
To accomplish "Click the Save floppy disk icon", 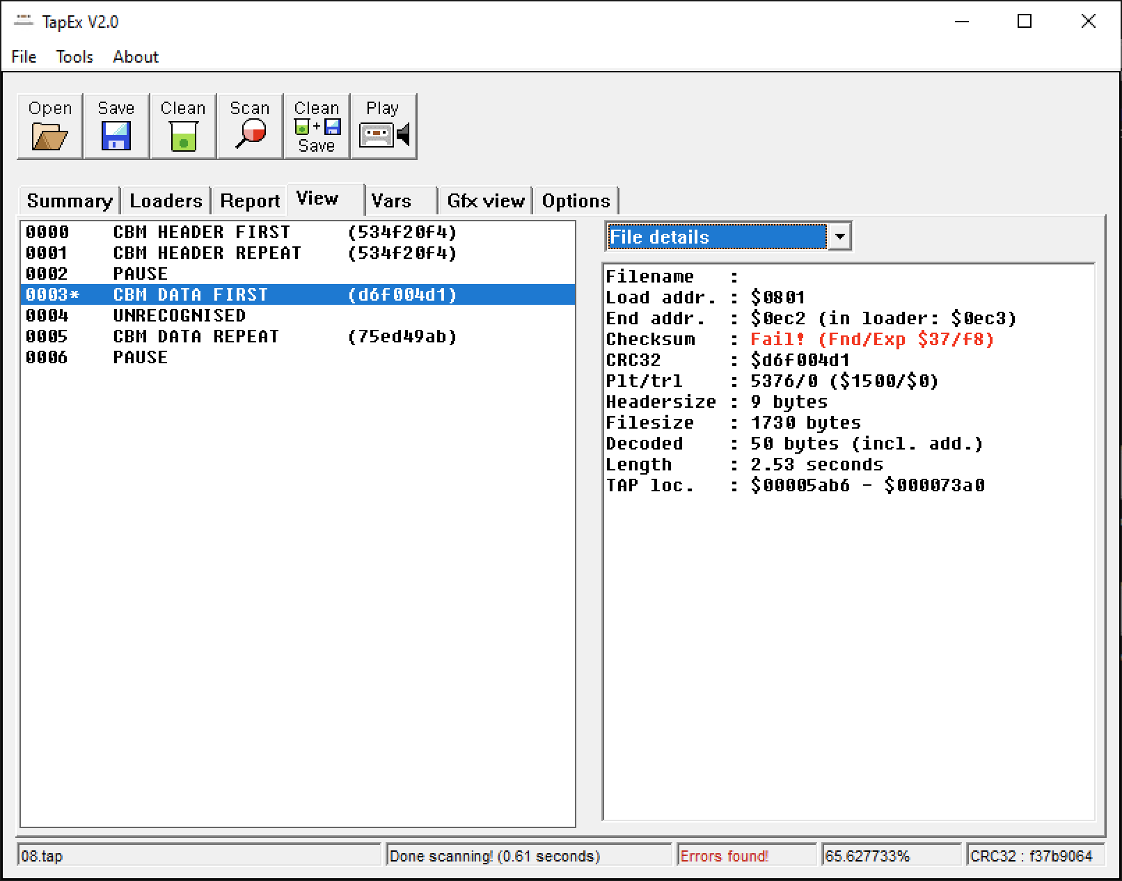I will coord(116,135).
